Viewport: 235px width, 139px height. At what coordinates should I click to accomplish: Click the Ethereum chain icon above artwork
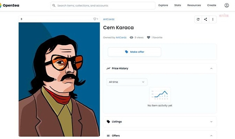(x=21, y=19)
